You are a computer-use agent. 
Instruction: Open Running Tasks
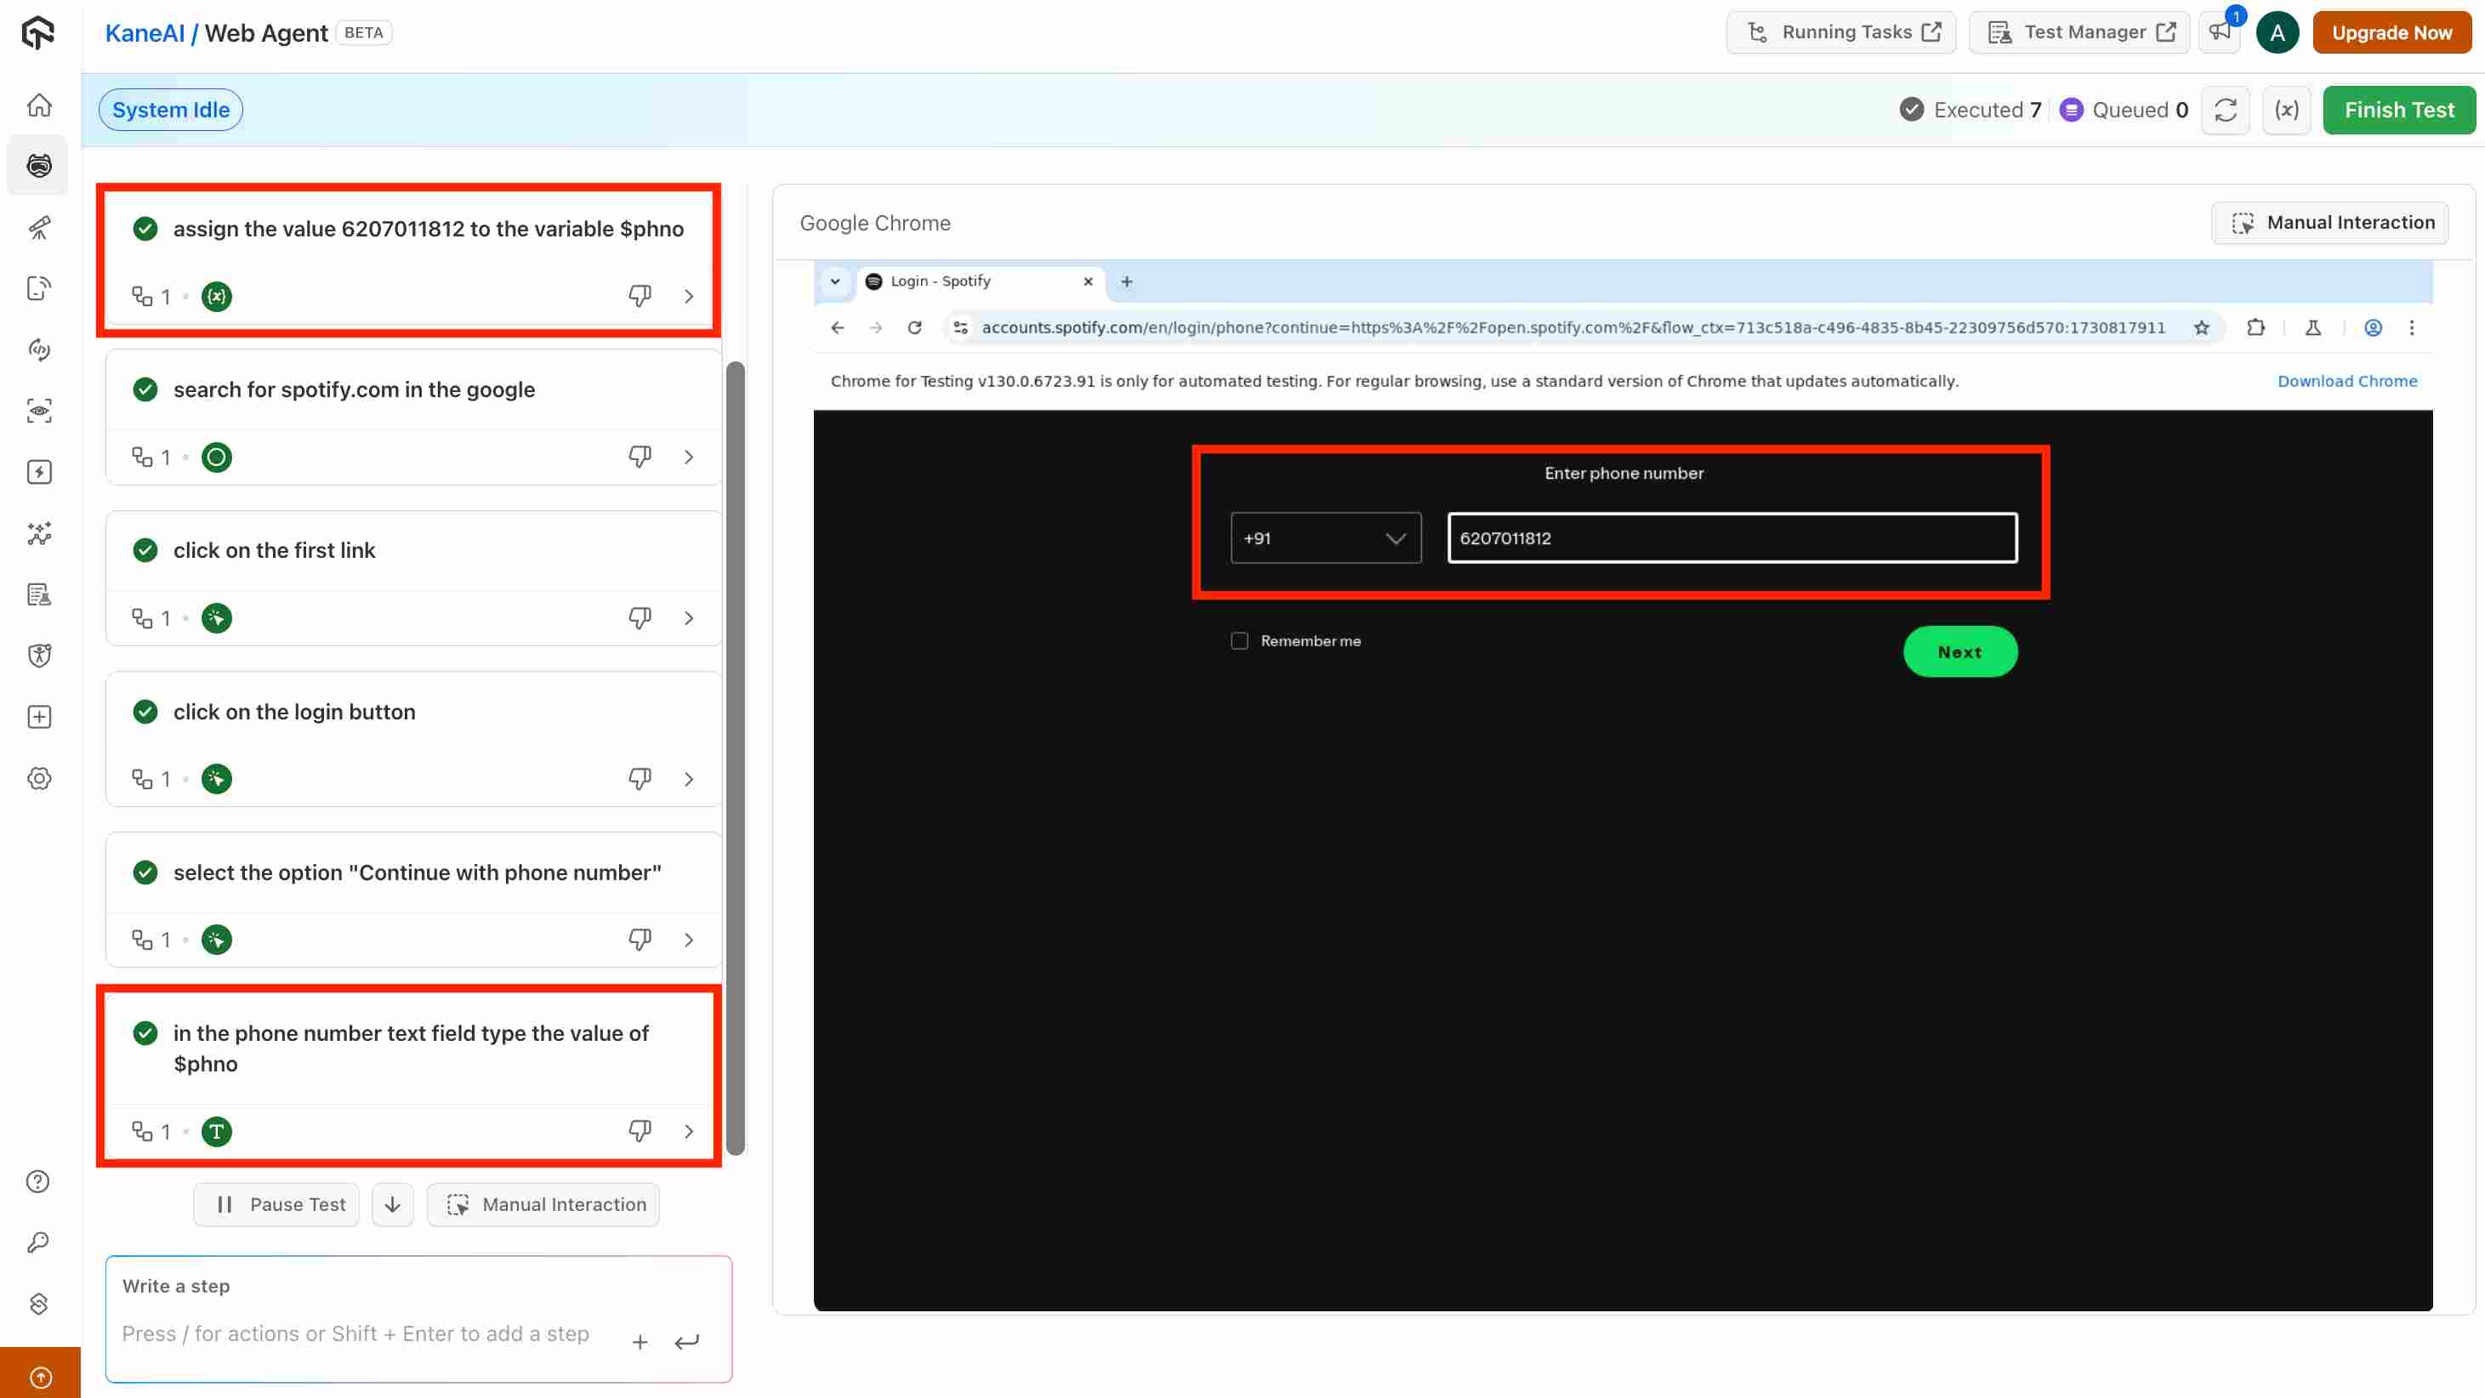coord(1840,33)
